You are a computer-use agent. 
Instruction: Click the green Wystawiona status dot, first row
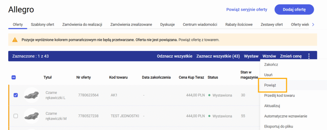point(209,96)
